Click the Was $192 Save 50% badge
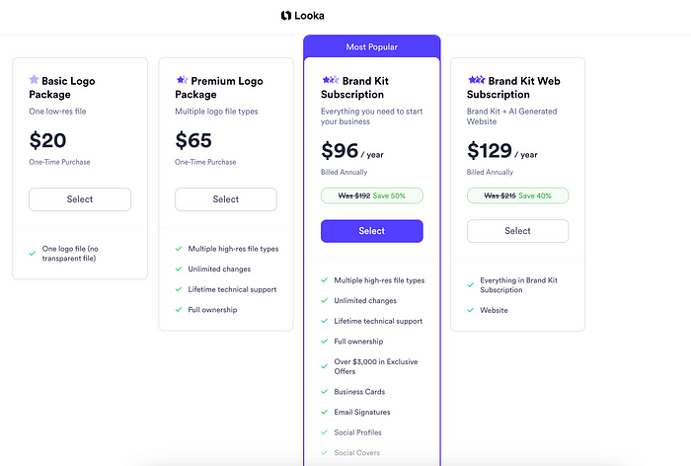Image resolution: width=691 pixels, height=466 pixels. [371, 195]
